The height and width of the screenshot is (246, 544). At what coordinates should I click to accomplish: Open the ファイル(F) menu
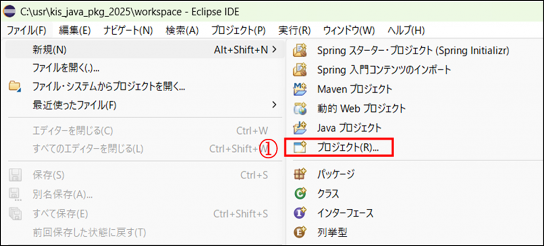coord(27,30)
